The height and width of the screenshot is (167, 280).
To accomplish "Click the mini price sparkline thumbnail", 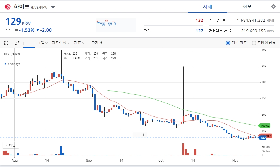I will 116,25.
